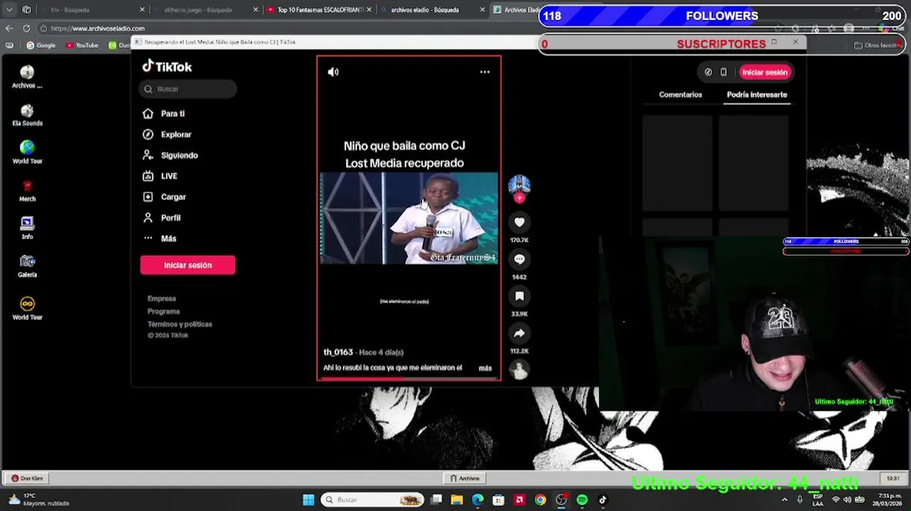
Task: Reload the page with refresh icon
Action: pos(26,28)
